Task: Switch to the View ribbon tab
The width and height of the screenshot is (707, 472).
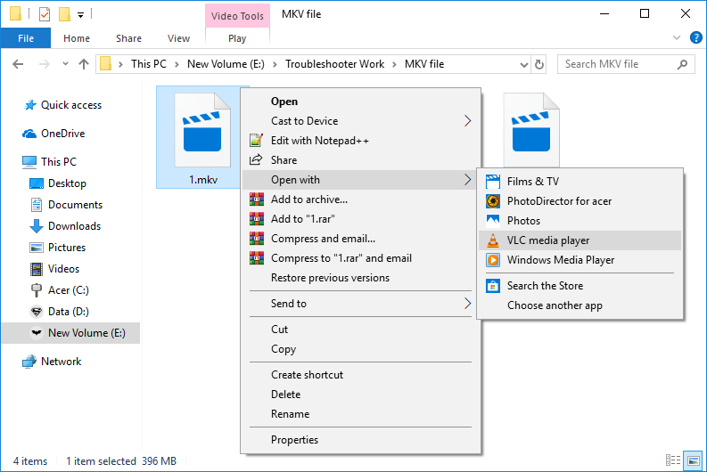Action: tap(178, 38)
